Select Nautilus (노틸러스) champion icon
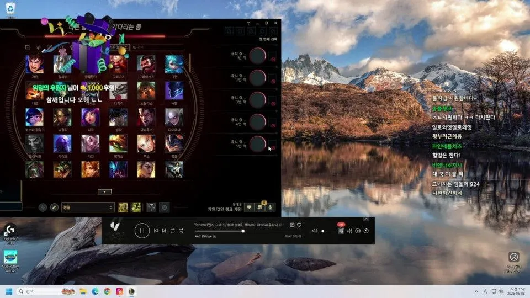530x298 pixels. click(146, 91)
